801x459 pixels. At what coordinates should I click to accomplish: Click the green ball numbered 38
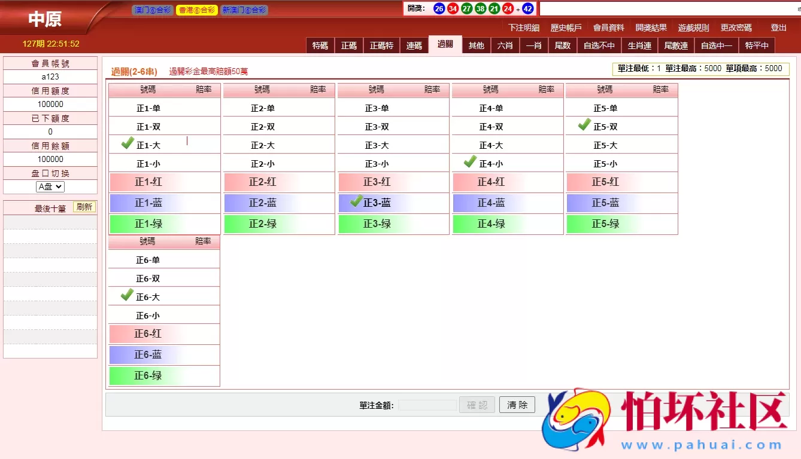480,8
